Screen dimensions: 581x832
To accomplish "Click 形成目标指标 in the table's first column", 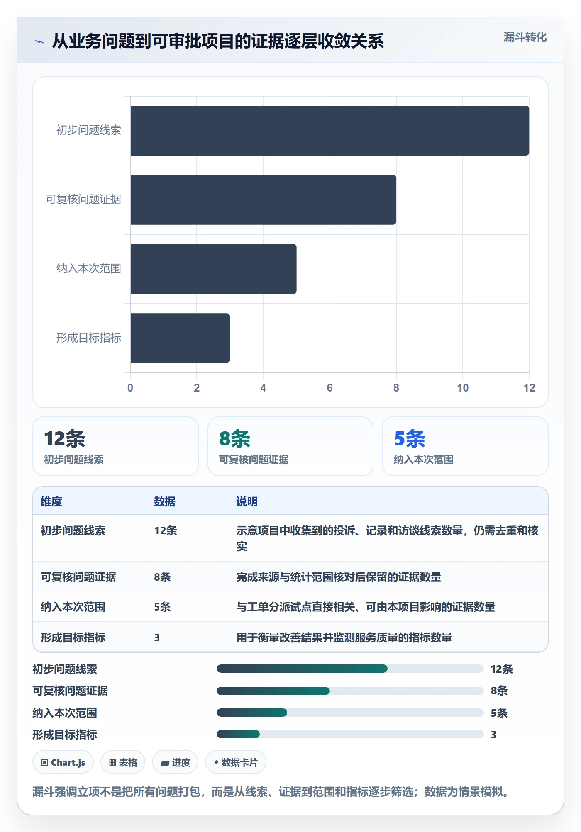I will [73, 637].
